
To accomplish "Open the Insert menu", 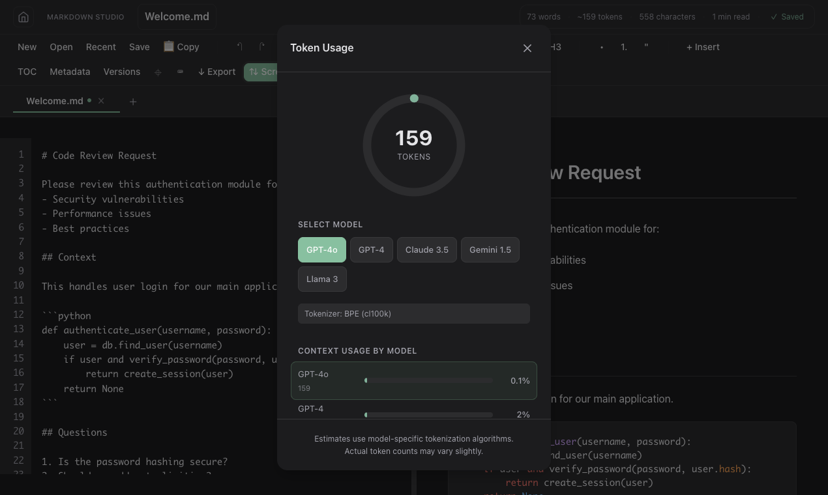I will [702, 47].
